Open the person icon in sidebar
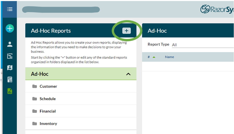The height and width of the screenshot is (134, 234). pos(10,44)
